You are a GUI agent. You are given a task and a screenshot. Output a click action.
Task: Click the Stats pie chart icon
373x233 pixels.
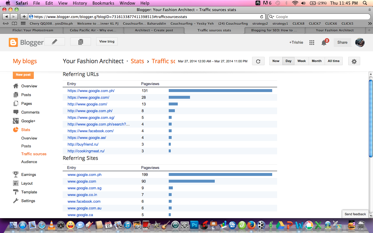click(16, 130)
